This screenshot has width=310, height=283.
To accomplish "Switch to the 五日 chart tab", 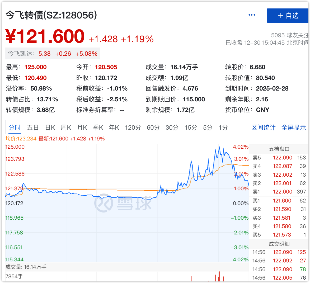I will pyautogui.click(x=33, y=128).
